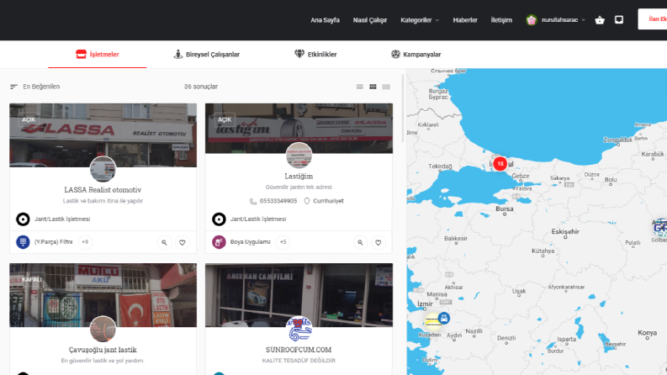Switch to the Bireysel Çalışanlar tab

point(207,55)
